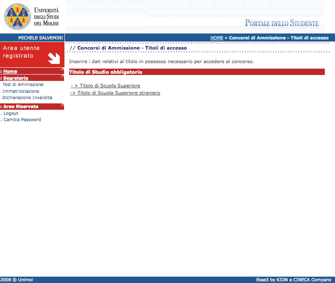Click the page heading Concorsi di Ammissione - Titoli di accesso
Image resolution: width=335 pixels, height=283 pixels.
pyautogui.click(x=132, y=48)
